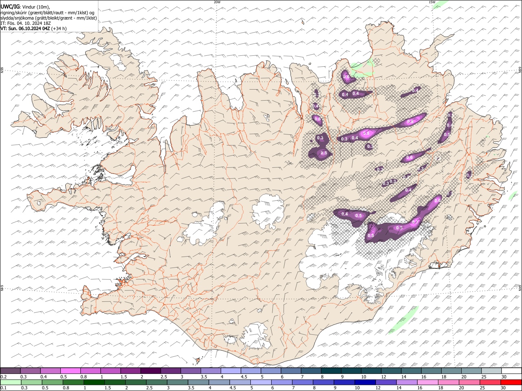
Task: Pick the 20 pink rain scale swatch
Action: [469, 382]
